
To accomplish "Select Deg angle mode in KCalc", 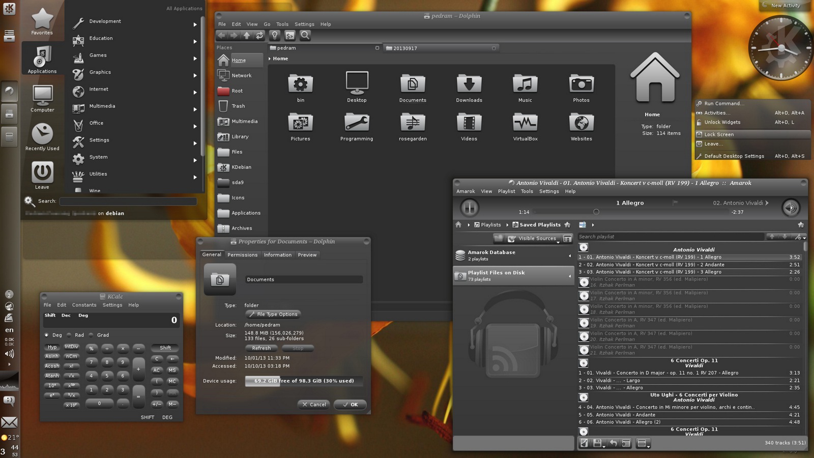I will point(53,335).
